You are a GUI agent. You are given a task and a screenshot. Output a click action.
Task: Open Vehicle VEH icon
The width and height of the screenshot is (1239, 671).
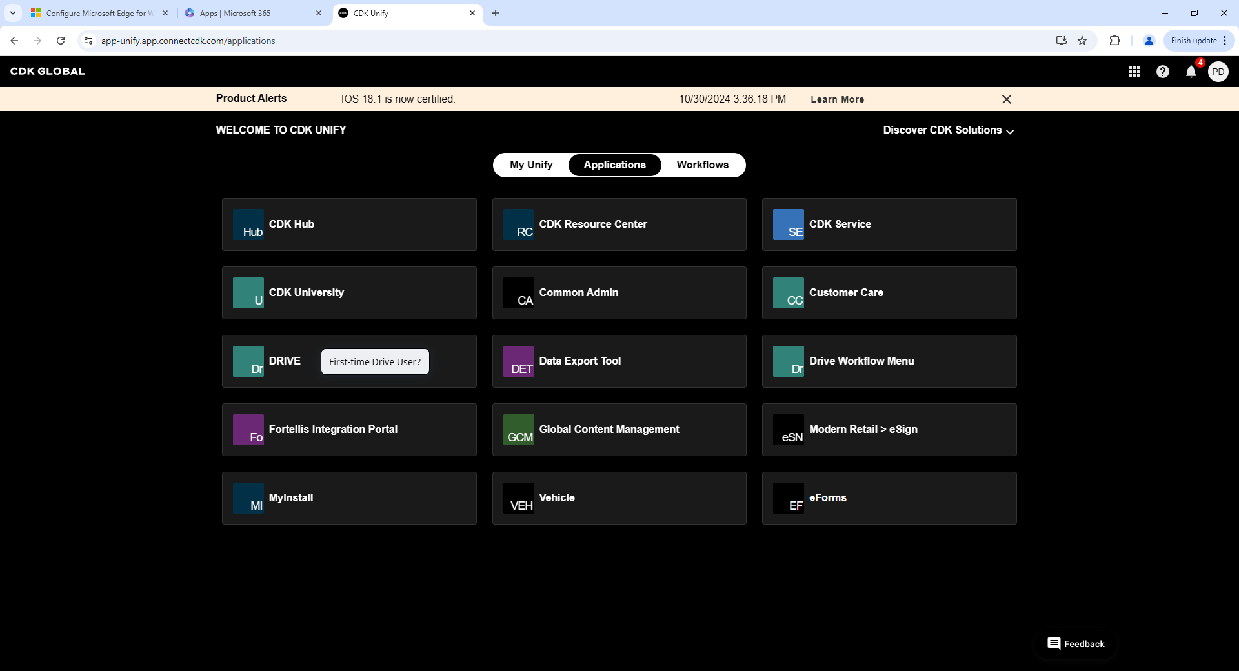point(519,498)
